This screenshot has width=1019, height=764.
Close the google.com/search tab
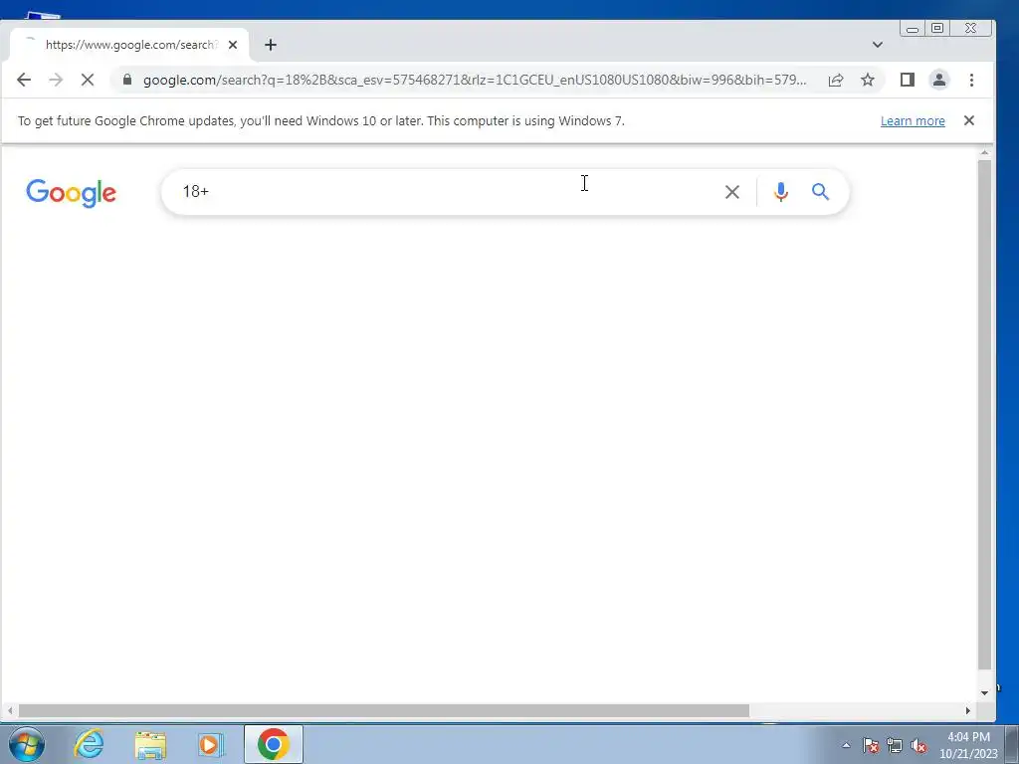pos(233,45)
